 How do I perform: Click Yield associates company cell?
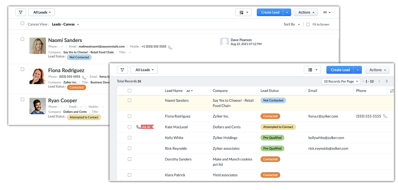(x=225, y=175)
